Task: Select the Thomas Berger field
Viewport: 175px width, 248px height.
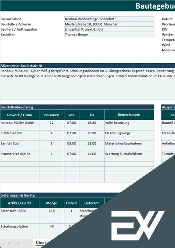Action: coord(109,35)
